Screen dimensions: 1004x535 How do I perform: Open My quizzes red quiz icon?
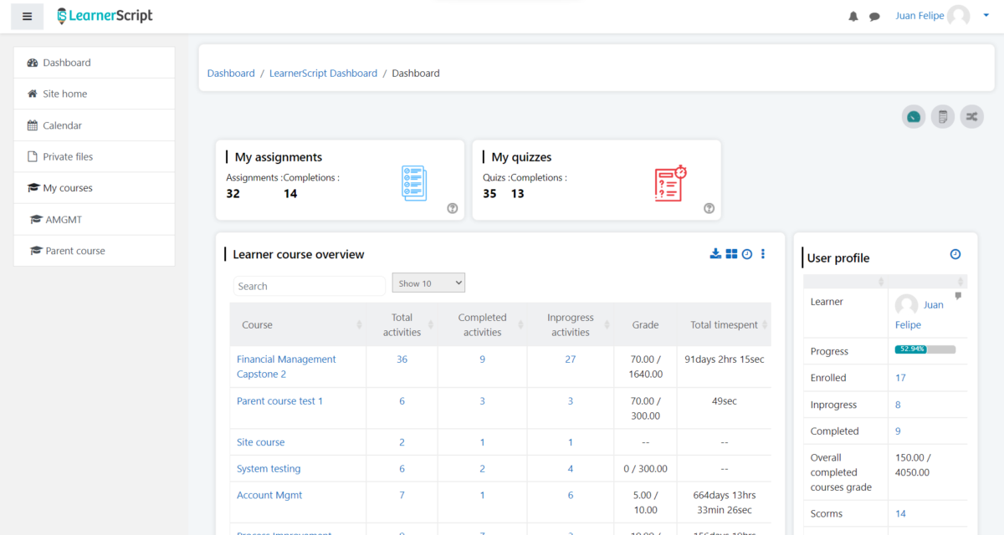tap(670, 183)
